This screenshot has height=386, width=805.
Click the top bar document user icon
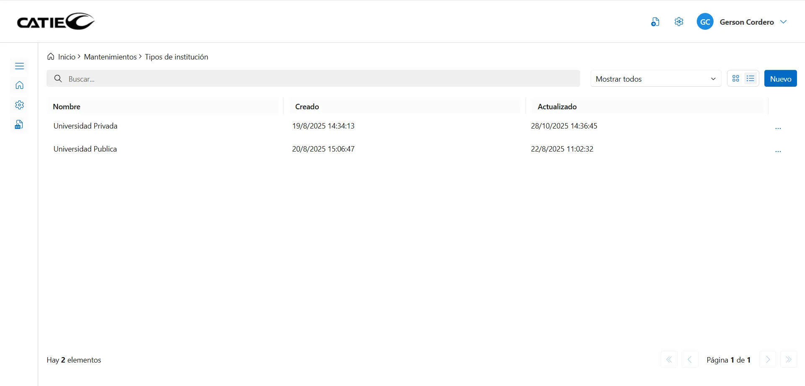click(655, 22)
